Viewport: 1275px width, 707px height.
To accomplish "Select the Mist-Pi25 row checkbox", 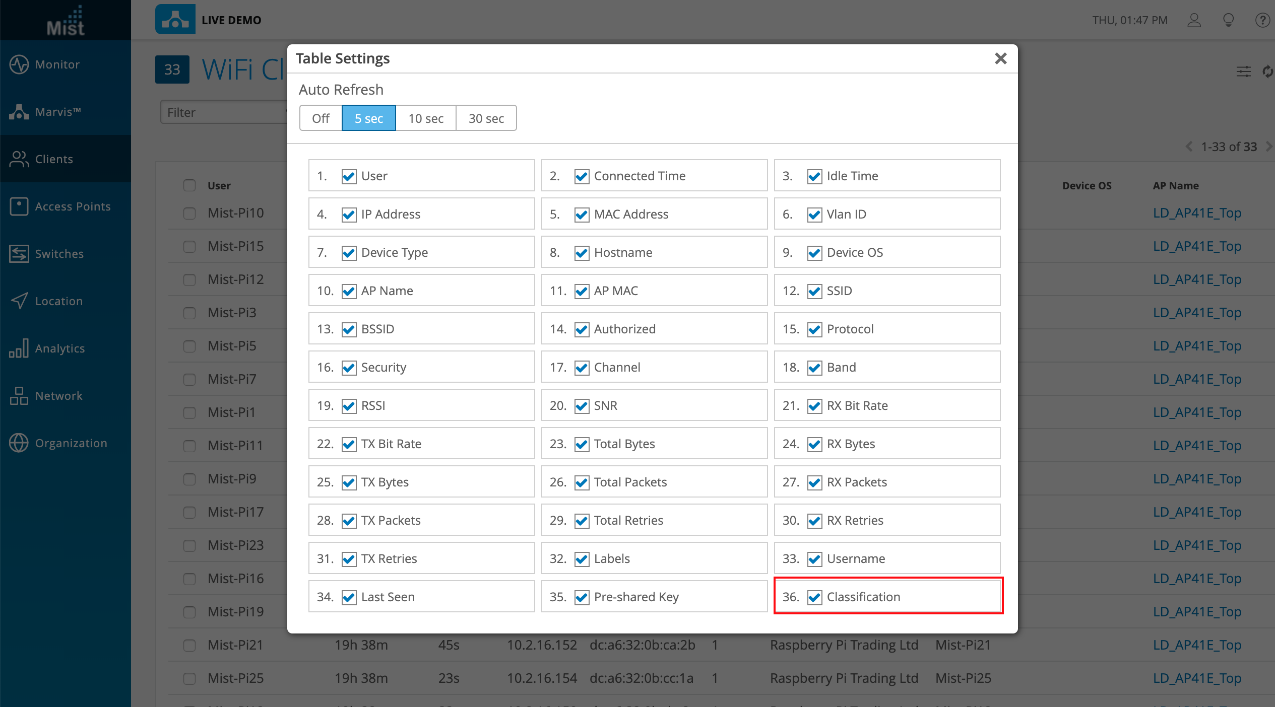I will [x=189, y=678].
